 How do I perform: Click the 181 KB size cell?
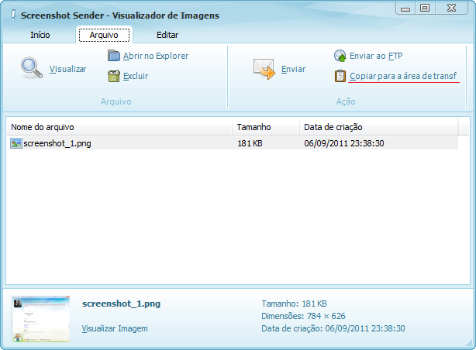click(x=250, y=143)
